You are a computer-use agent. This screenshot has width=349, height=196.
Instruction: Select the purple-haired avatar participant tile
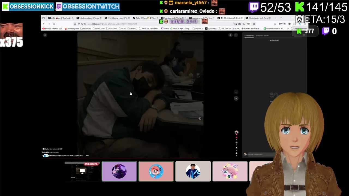click(x=119, y=171)
